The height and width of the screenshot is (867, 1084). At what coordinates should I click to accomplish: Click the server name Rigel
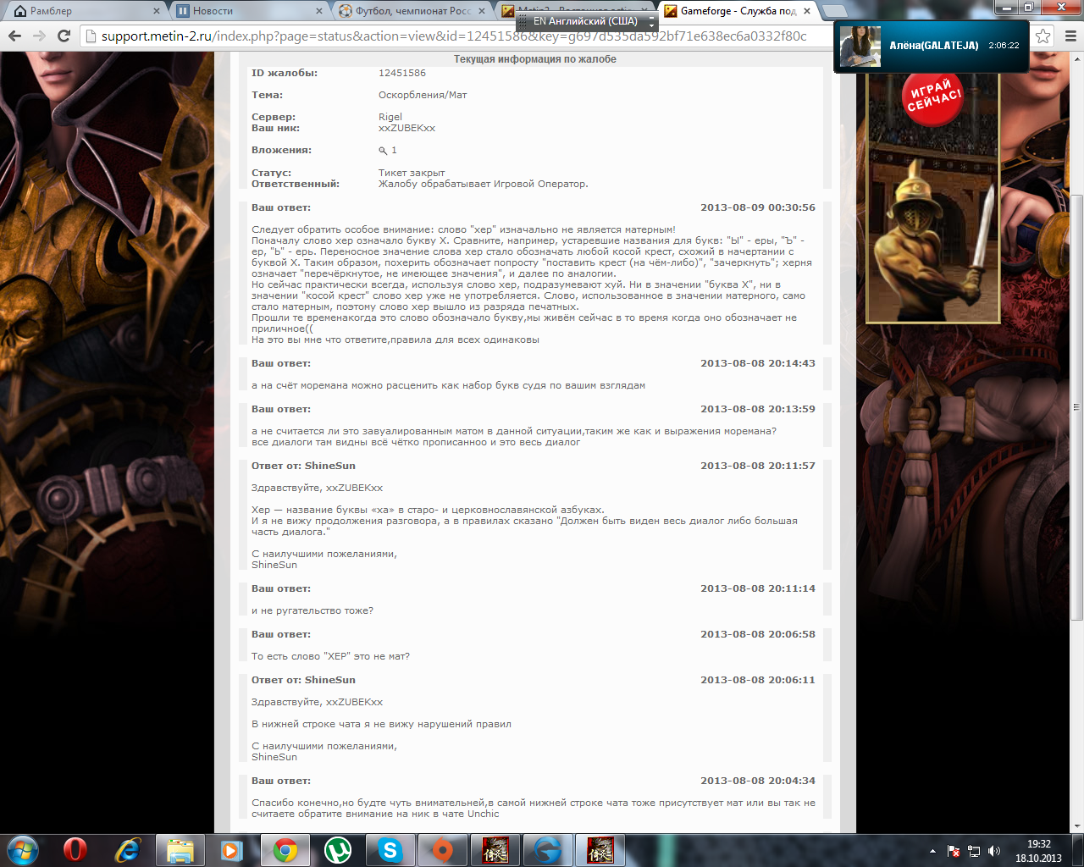(390, 117)
